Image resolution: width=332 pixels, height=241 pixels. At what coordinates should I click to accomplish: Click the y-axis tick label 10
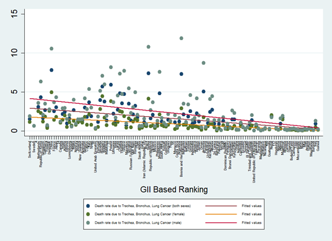(x=14, y=53)
